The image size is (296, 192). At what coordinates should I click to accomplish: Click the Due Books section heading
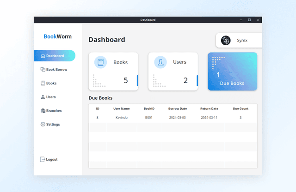[x=101, y=98]
